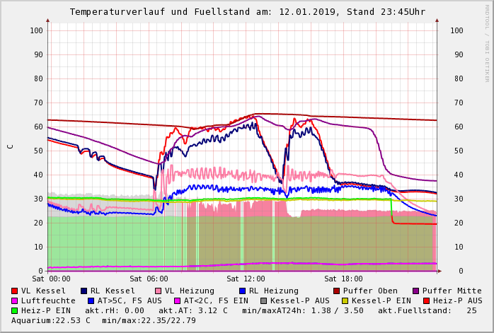The width and height of the screenshot is (494, 333).
Task: Click the purple Puffer Mitte legend swatch
Action: (415, 291)
